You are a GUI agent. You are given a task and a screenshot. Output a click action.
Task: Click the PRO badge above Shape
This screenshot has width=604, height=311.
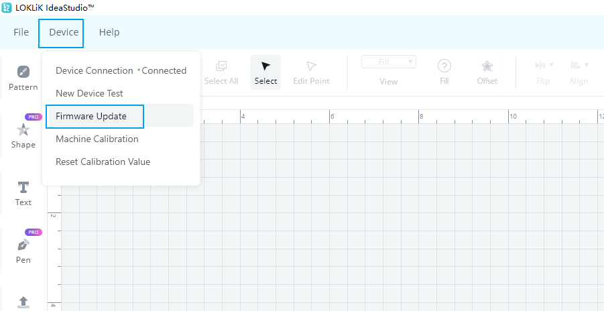(x=34, y=117)
